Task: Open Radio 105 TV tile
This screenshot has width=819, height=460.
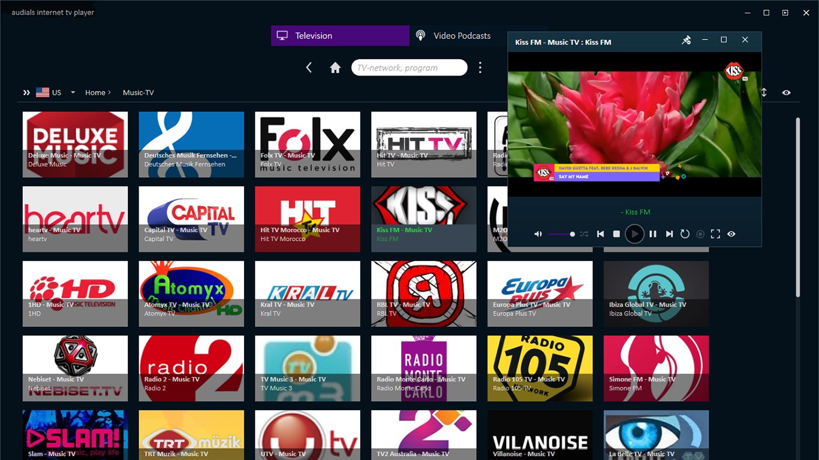Action: pos(540,368)
